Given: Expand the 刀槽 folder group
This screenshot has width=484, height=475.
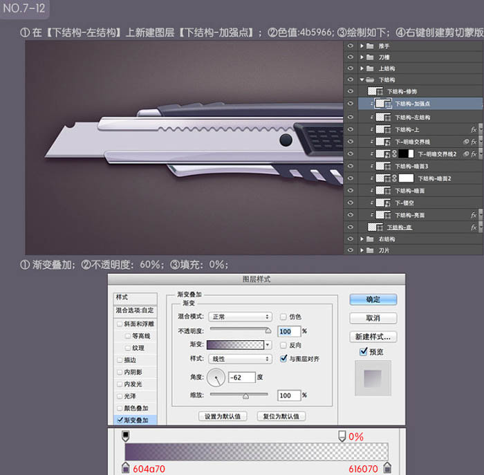Looking at the screenshot, I should [362, 57].
